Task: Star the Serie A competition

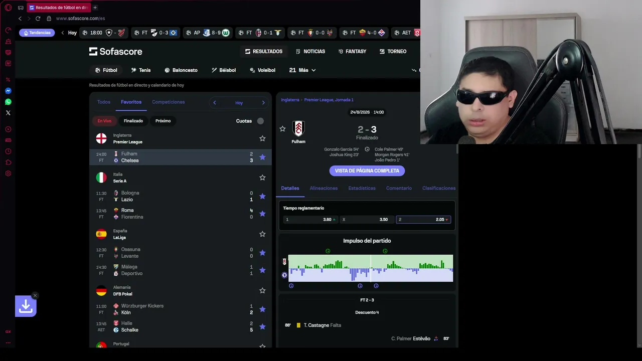Action: [x=262, y=177]
